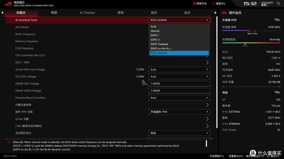This screenshot has width=284, height=159.
Task: Open Actual VRM Core Voltage dropdown
Action: (x=179, y=69)
